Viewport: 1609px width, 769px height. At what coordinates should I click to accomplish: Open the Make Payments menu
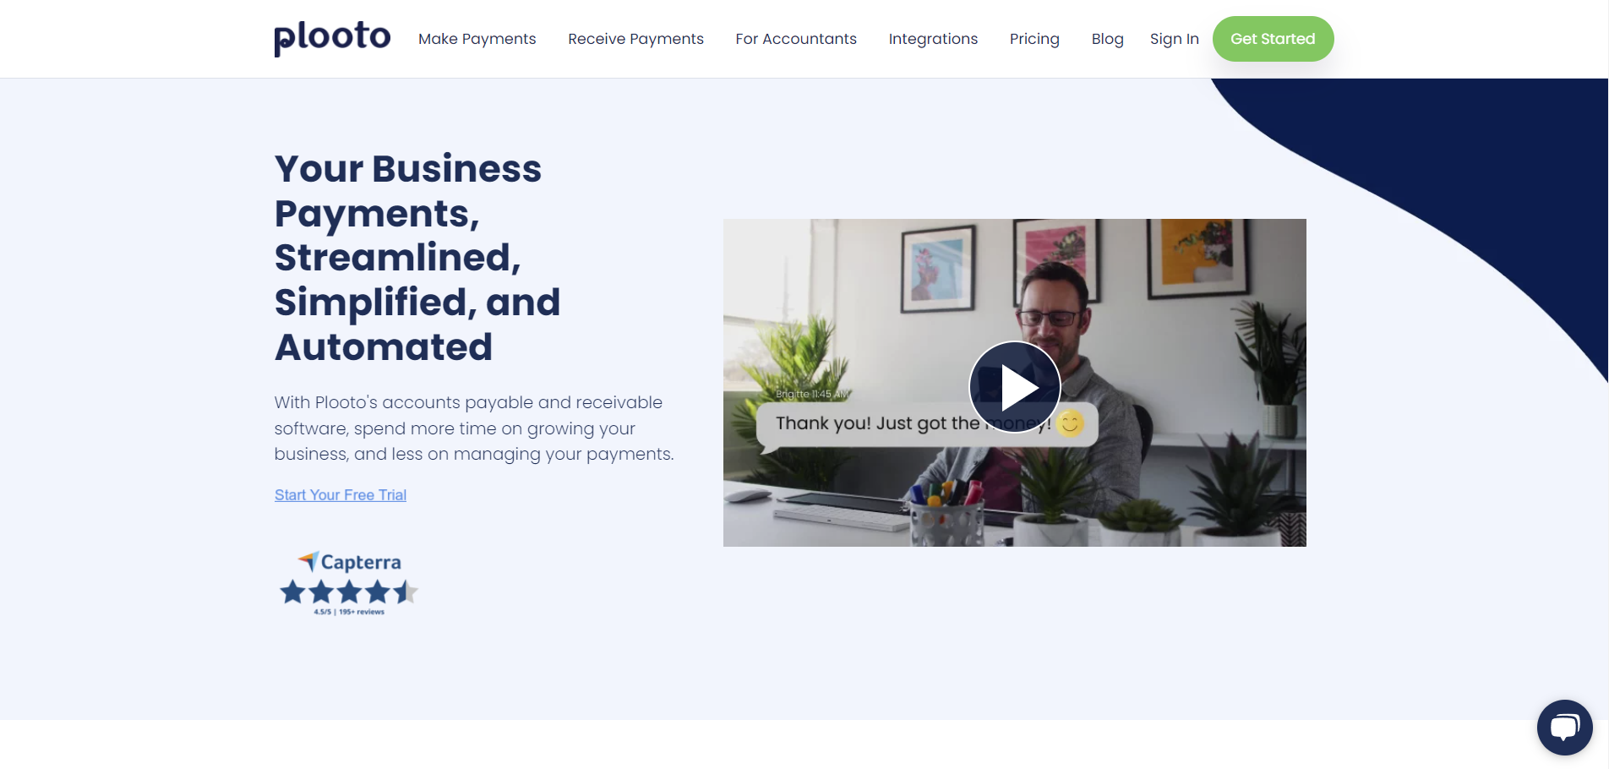pos(477,39)
